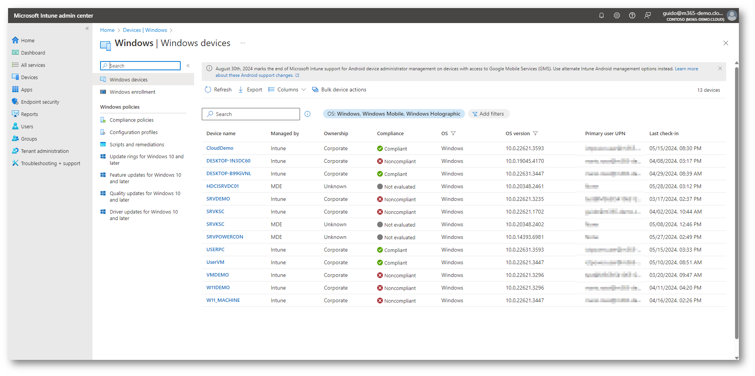Open the DESKTOP-B99GVNL device
Image resolution: width=755 pixels, height=376 pixels.
229,173
